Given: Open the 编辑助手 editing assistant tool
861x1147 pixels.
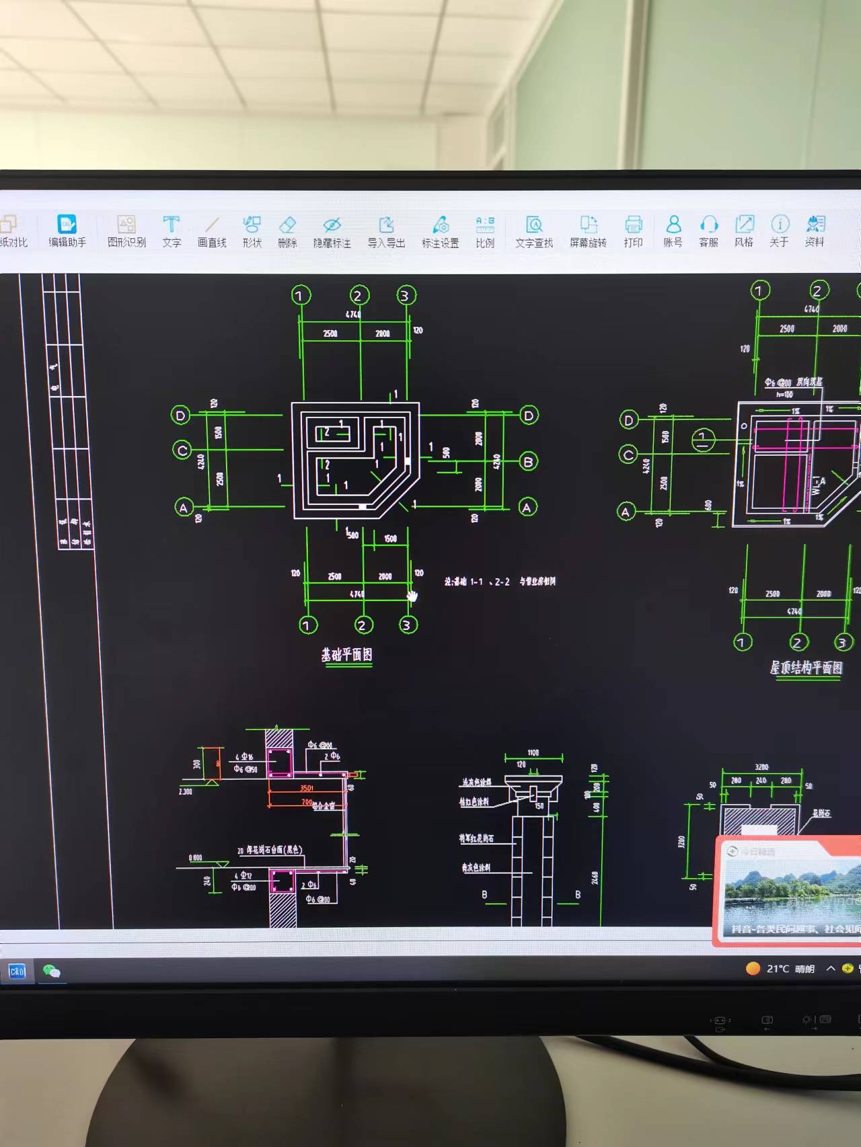Looking at the screenshot, I should point(67,231).
